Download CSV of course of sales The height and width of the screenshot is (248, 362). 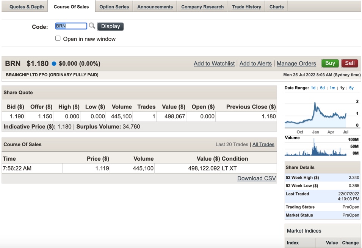click(x=257, y=178)
